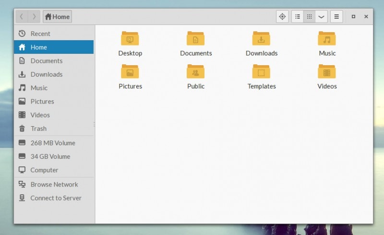This screenshot has height=235, width=384.
Task: Select the Downloads label in sidebar
Action: click(x=47, y=74)
